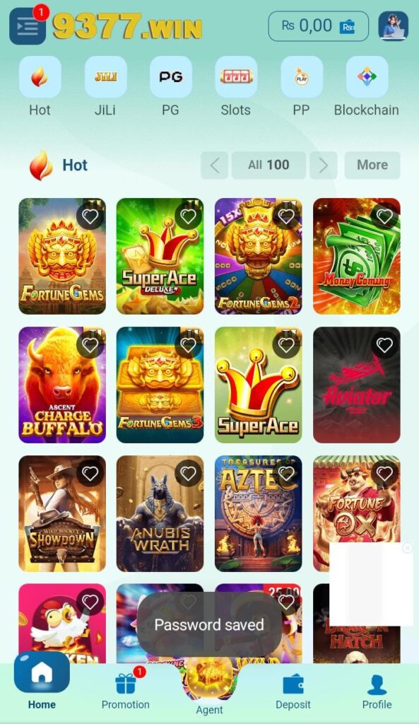Image resolution: width=419 pixels, height=724 pixels.
Task: Toggle favorite heart on Aviator
Action: (x=384, y=345)
